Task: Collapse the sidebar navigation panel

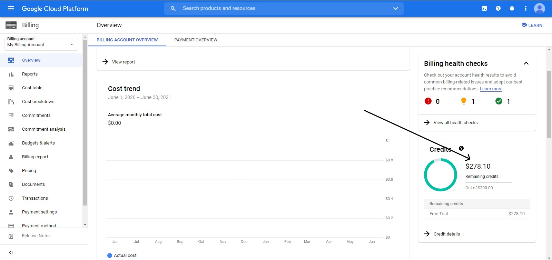Action: tap(11, 252)
